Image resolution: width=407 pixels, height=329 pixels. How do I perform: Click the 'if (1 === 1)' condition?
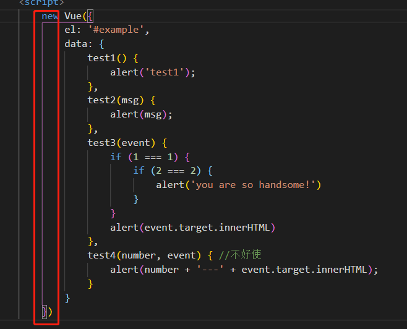[144, 157]
